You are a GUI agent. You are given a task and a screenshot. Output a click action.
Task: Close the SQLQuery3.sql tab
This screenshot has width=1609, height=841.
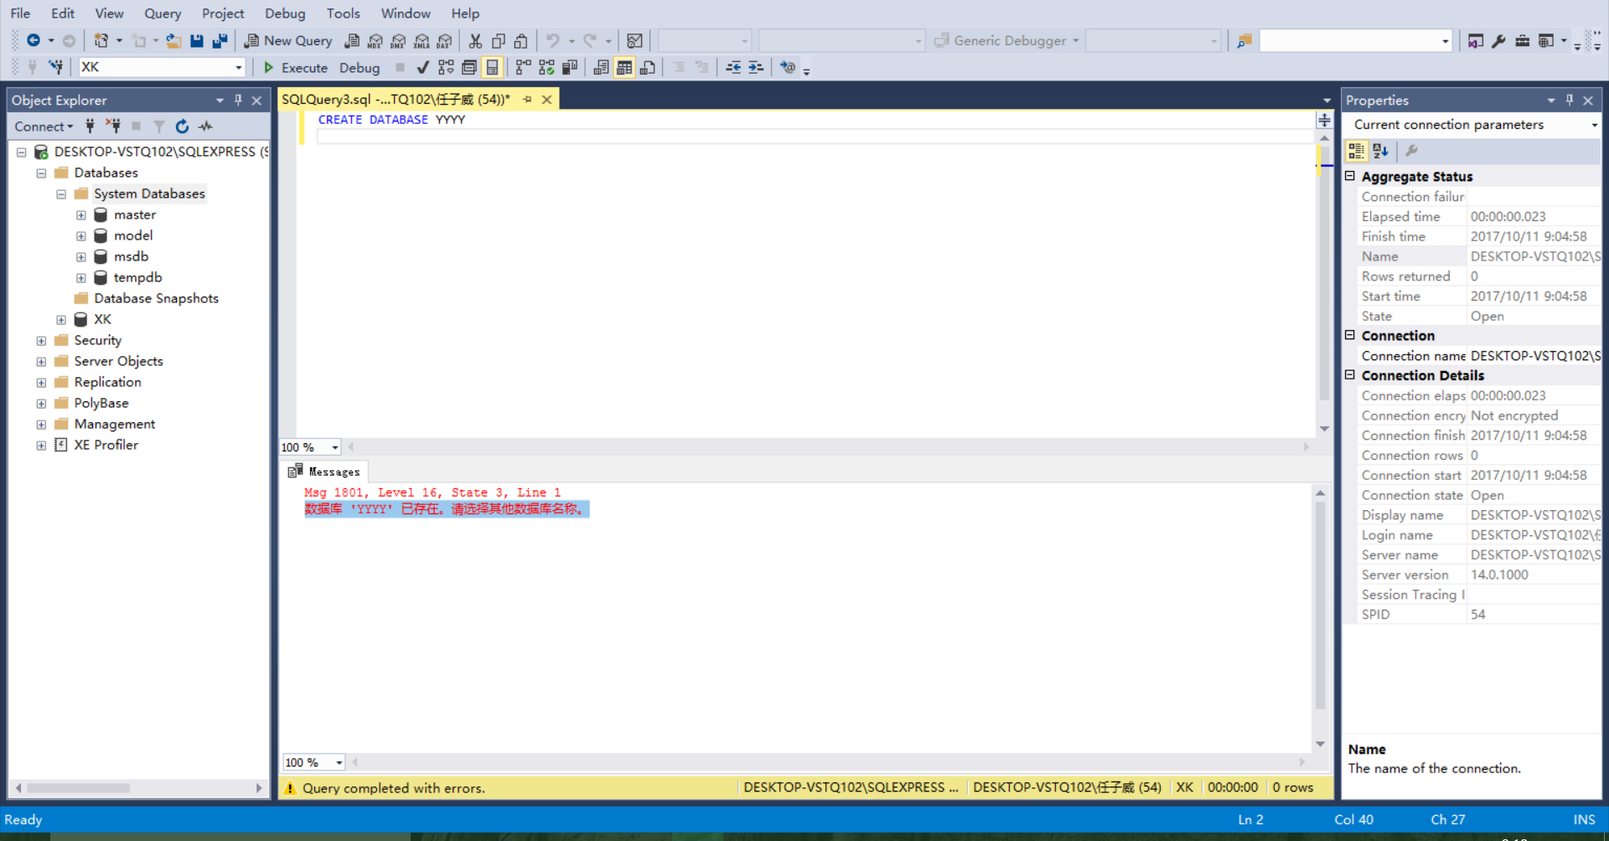tap(546, 100)
